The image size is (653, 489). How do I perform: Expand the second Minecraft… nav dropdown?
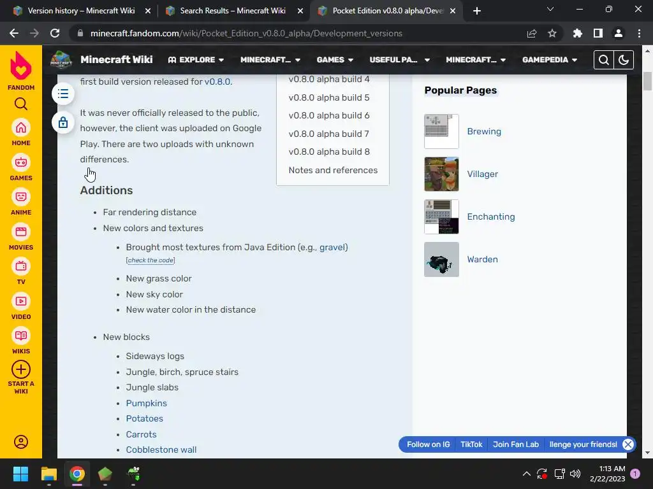click(476, 60)
